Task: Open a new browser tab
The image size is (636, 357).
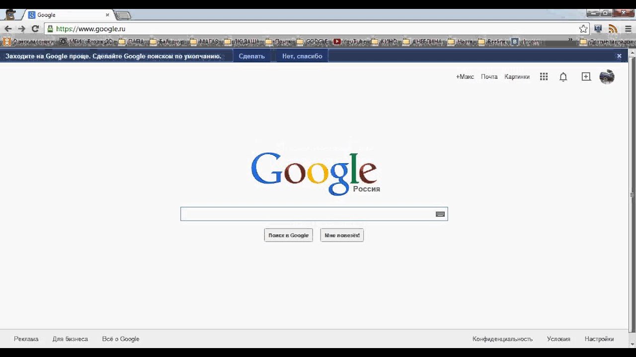Action: pos(122,15)
